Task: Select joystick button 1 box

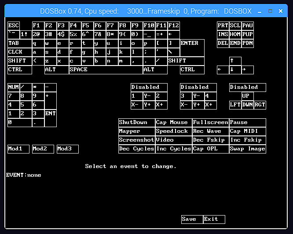Action: point(137,96)
